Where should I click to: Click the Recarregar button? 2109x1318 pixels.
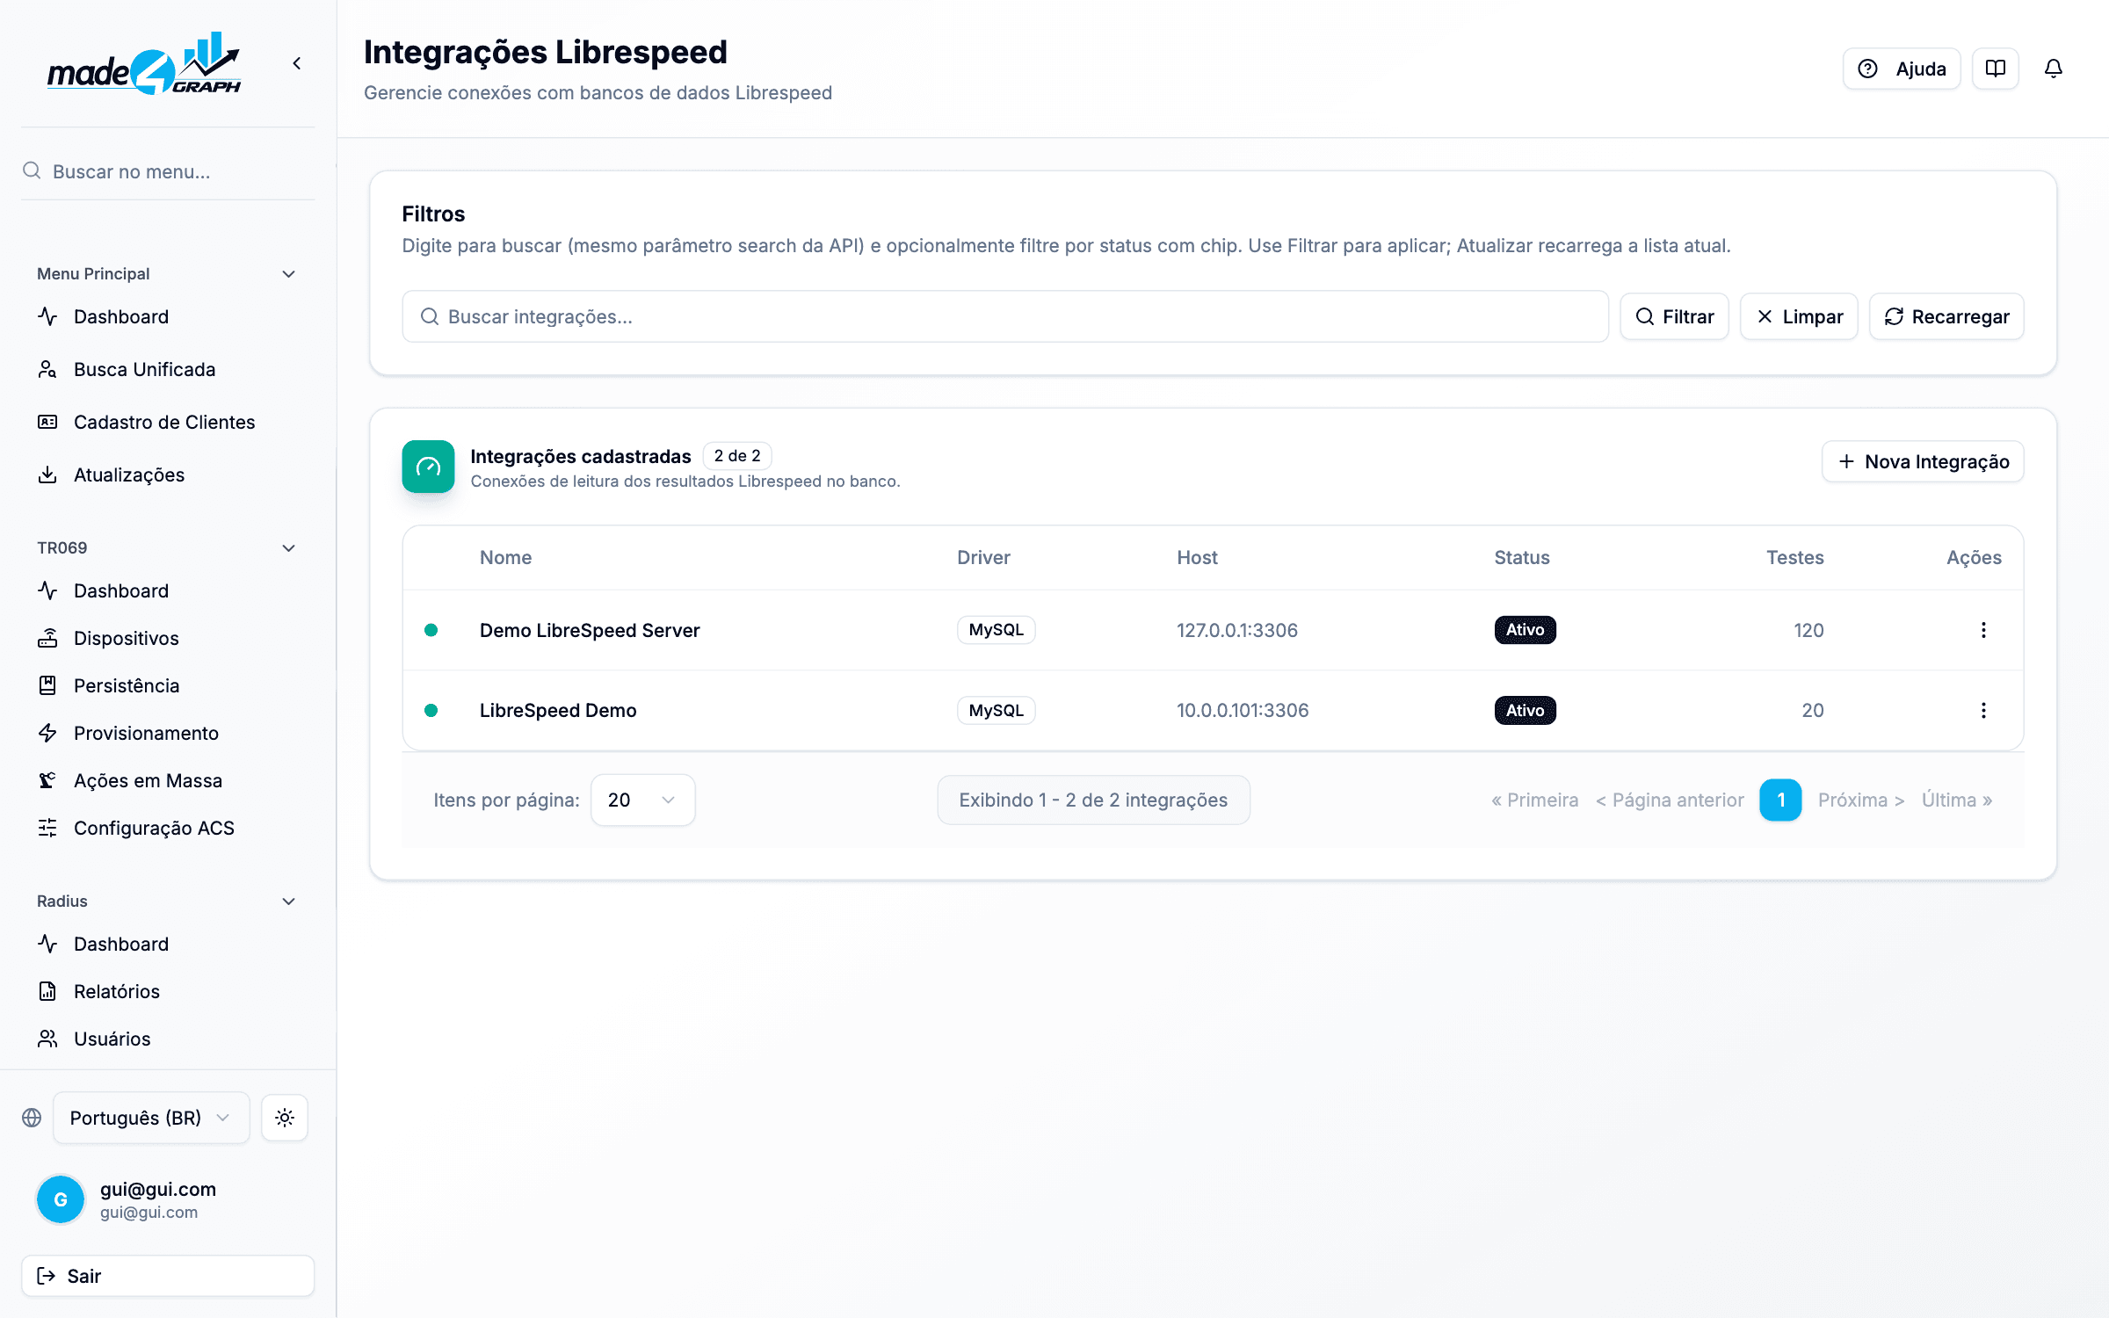click(x=1946, y=316)
